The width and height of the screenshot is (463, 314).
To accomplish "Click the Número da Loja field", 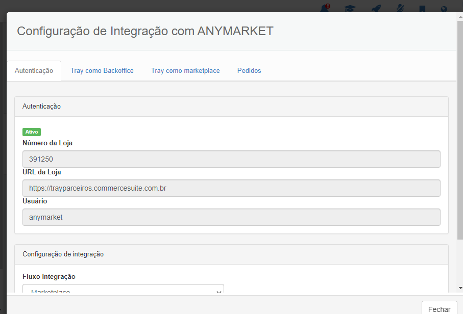I will click(232, 159).
